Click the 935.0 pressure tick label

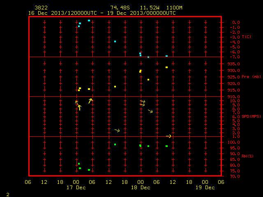click(x=234, y=64)
